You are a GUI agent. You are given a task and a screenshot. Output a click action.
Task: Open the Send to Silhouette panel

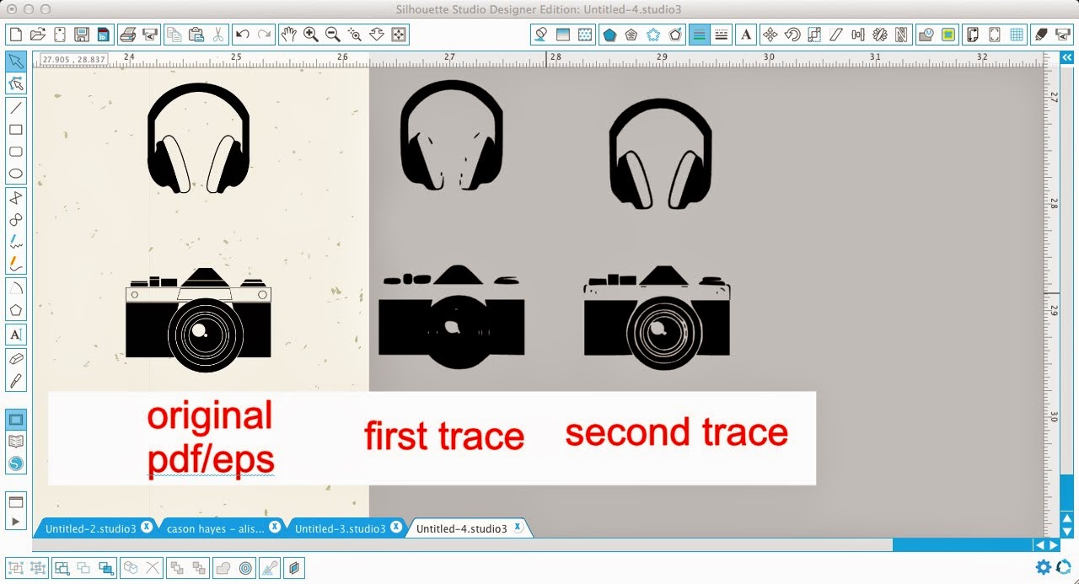click(1063, 35)
